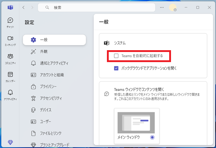Go back with the left arrow
The width and height of the screenshot is (216, 148).
[23, 8]
